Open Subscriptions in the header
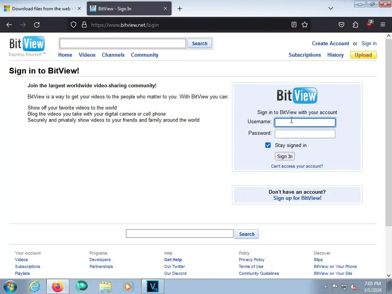This screenshot has height=294, width=392. pos(305,55)
